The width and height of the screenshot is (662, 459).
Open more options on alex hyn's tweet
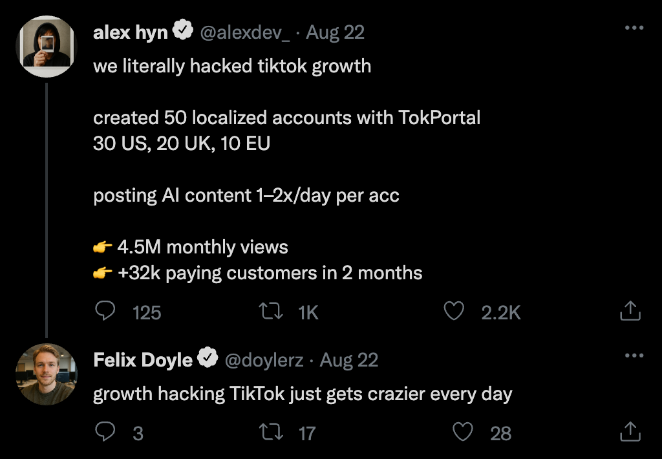634,28
